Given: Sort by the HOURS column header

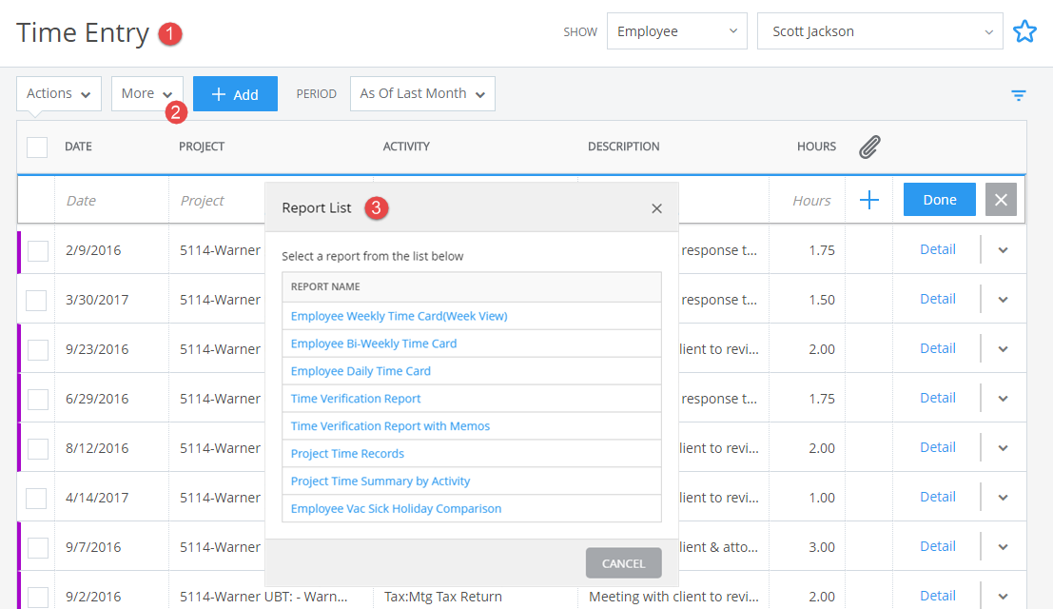Looking at the screenshot, I should tap(816, 147).
